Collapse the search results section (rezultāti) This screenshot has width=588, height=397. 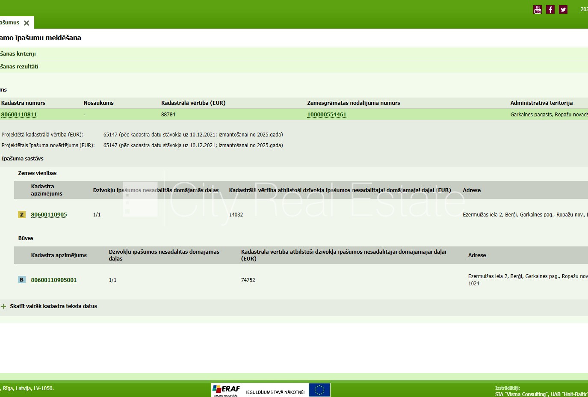(19, 67)
